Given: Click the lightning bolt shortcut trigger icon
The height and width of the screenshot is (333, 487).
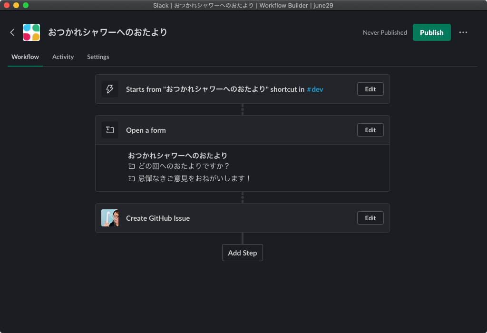Looking at the screenshot, I should click(110, 89).
